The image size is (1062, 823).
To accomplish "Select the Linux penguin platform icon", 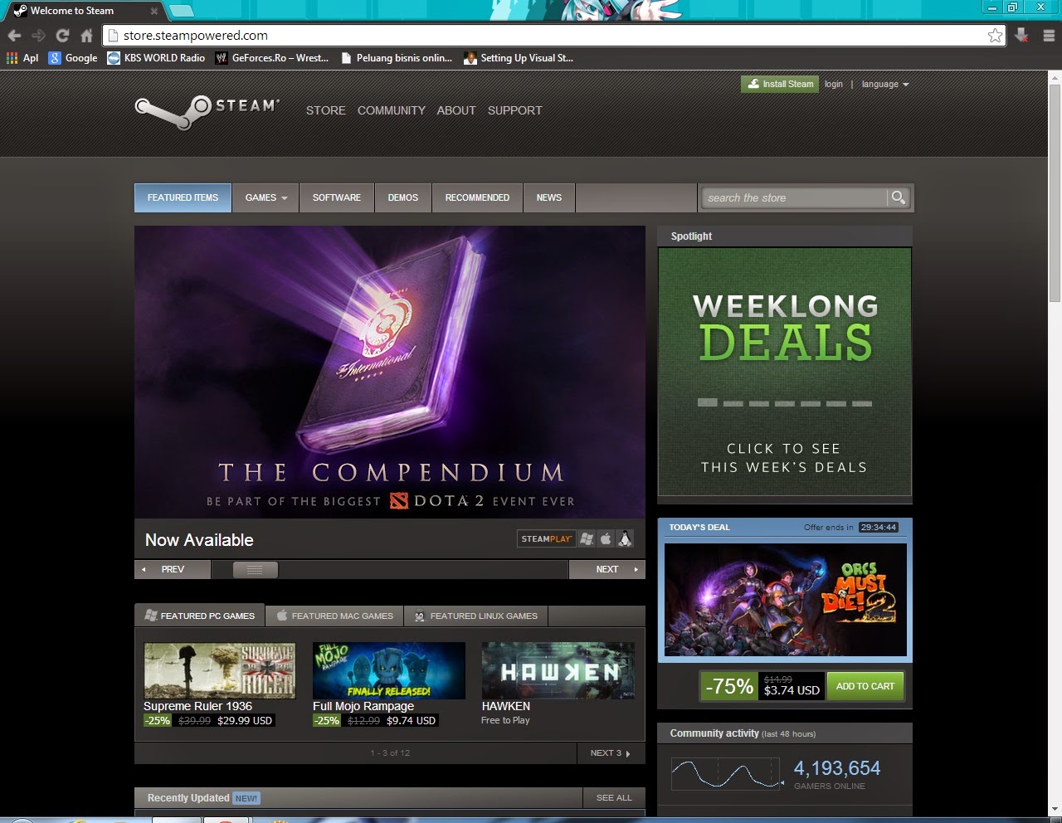I will point(626,538).
